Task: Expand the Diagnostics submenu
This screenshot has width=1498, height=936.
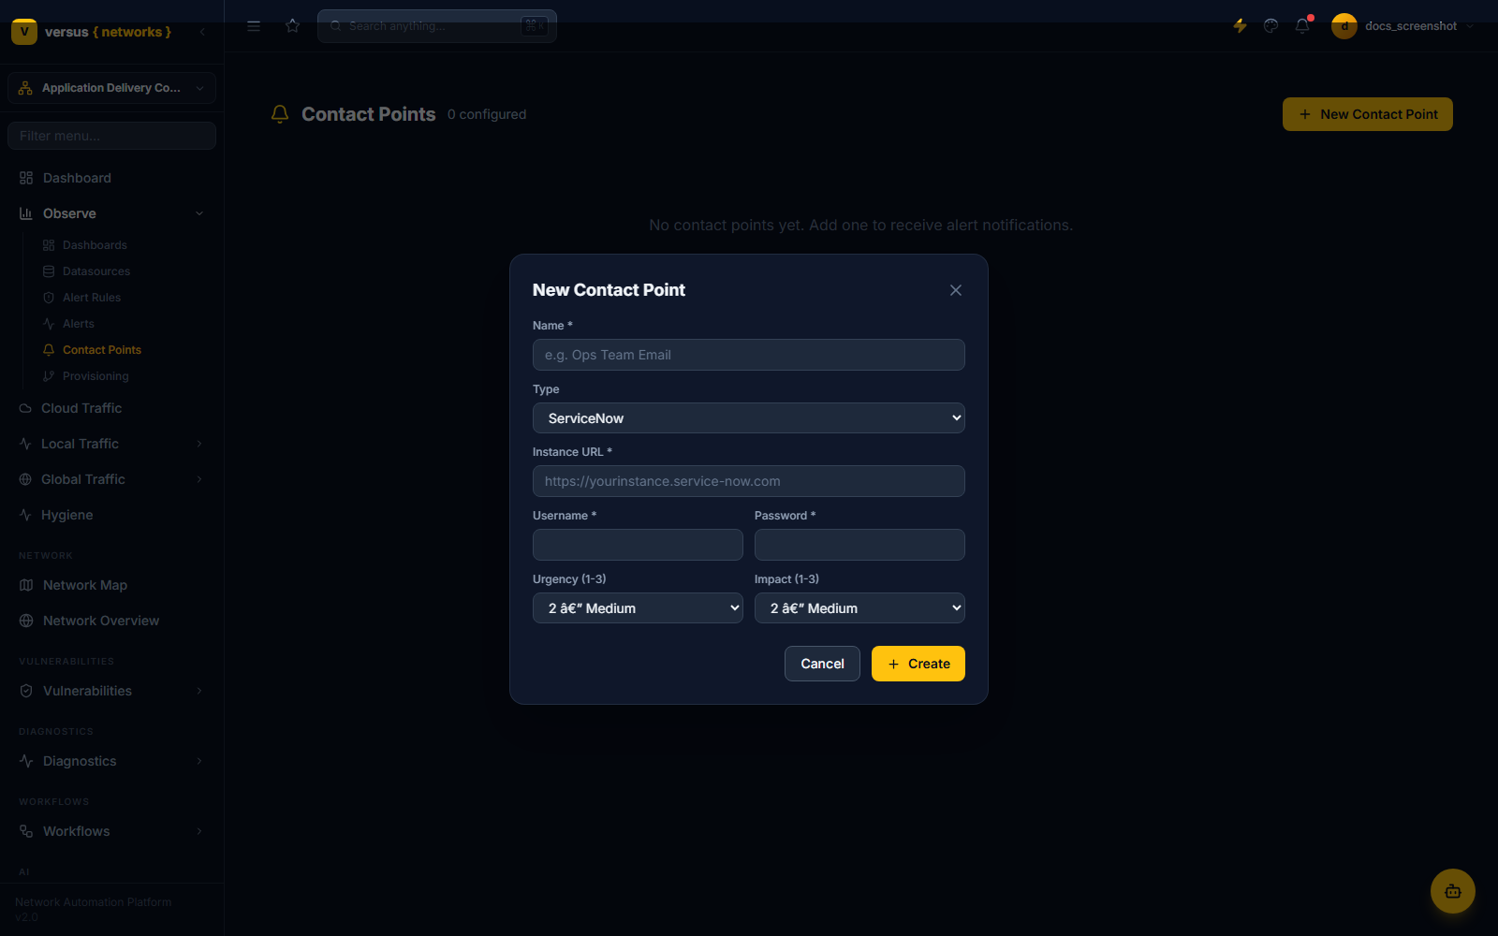Action: point(111,761)
